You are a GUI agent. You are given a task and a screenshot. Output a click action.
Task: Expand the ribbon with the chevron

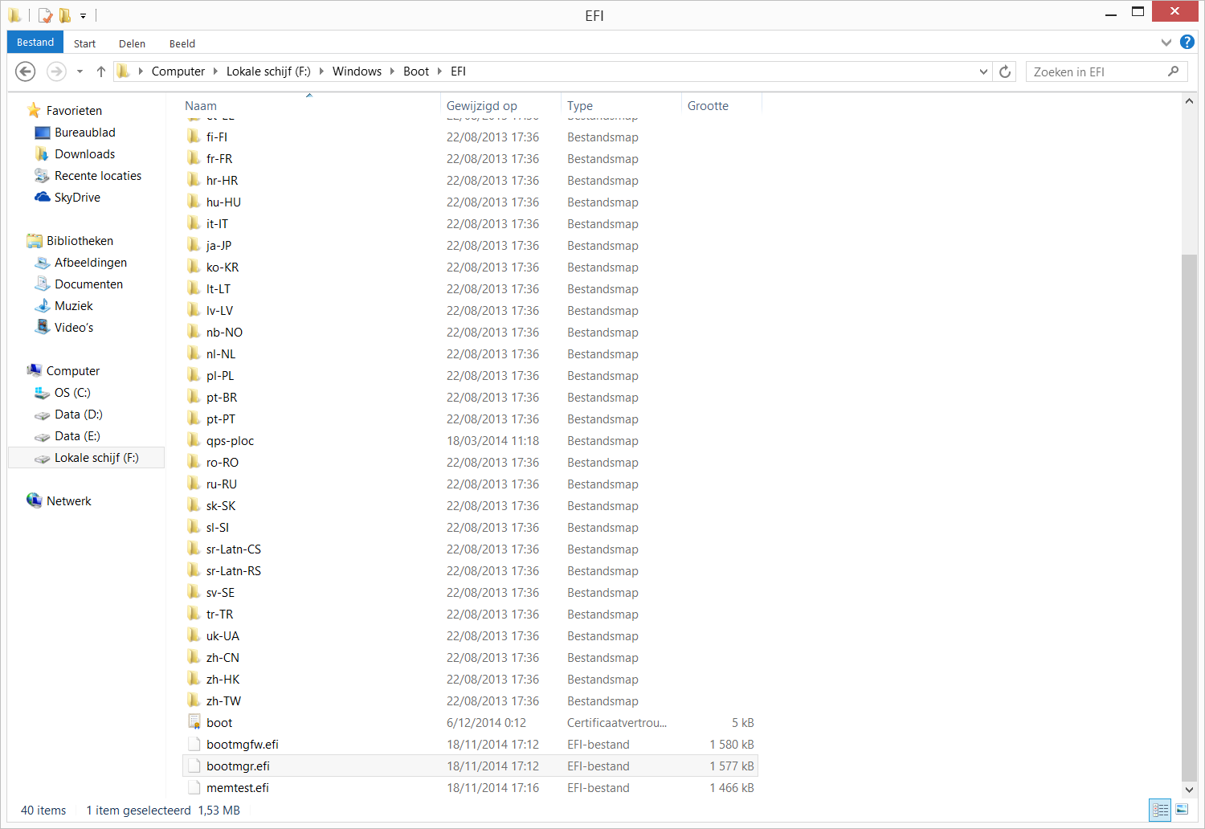click(1166, 43)
